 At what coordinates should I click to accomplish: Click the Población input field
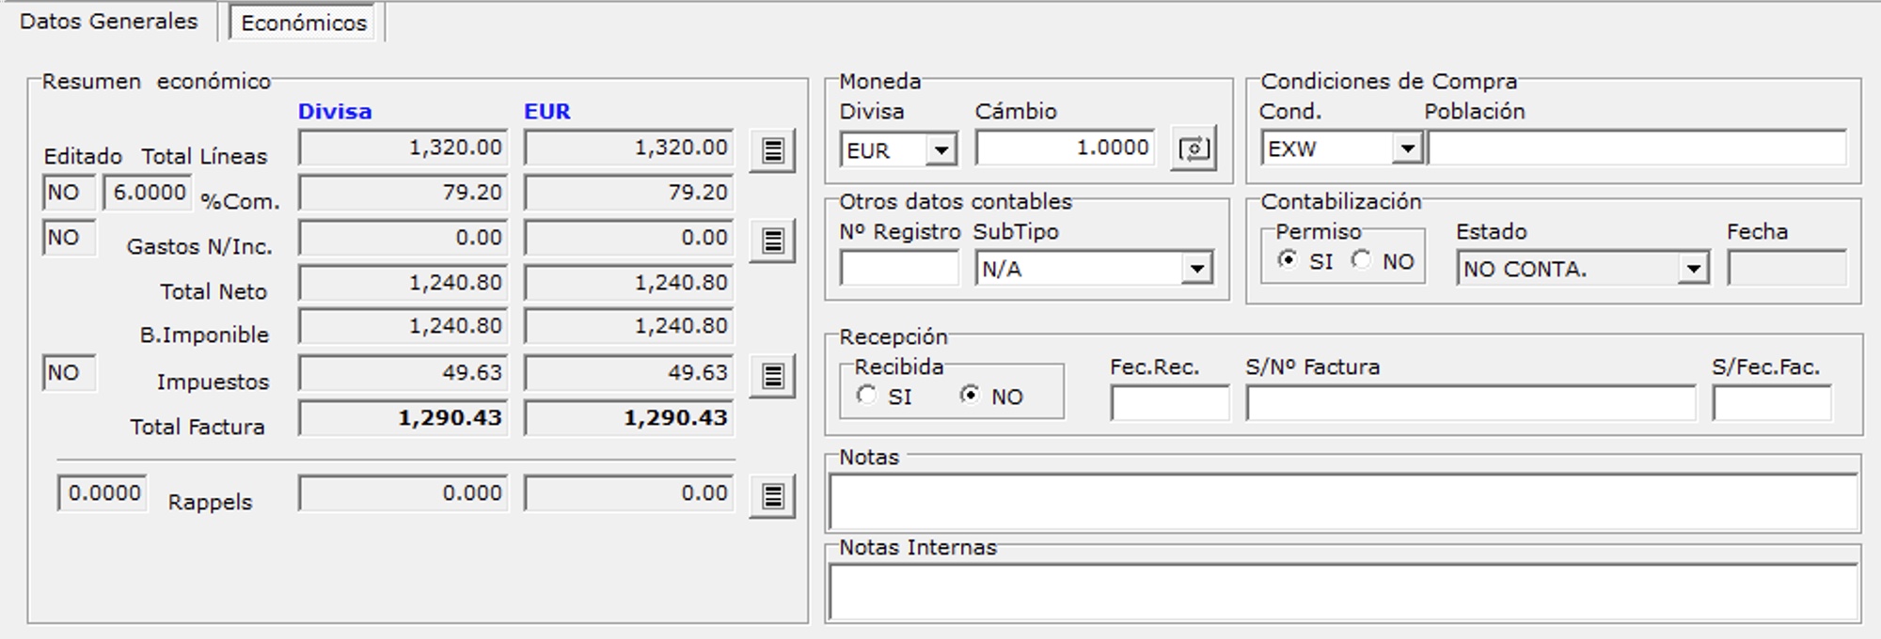pos(1636,148)
